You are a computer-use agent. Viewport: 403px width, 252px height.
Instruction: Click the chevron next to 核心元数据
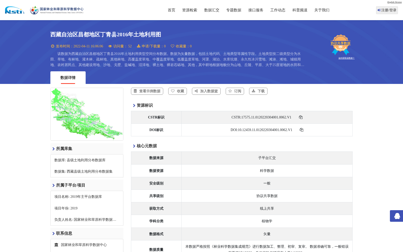click(x=134, y=146)
